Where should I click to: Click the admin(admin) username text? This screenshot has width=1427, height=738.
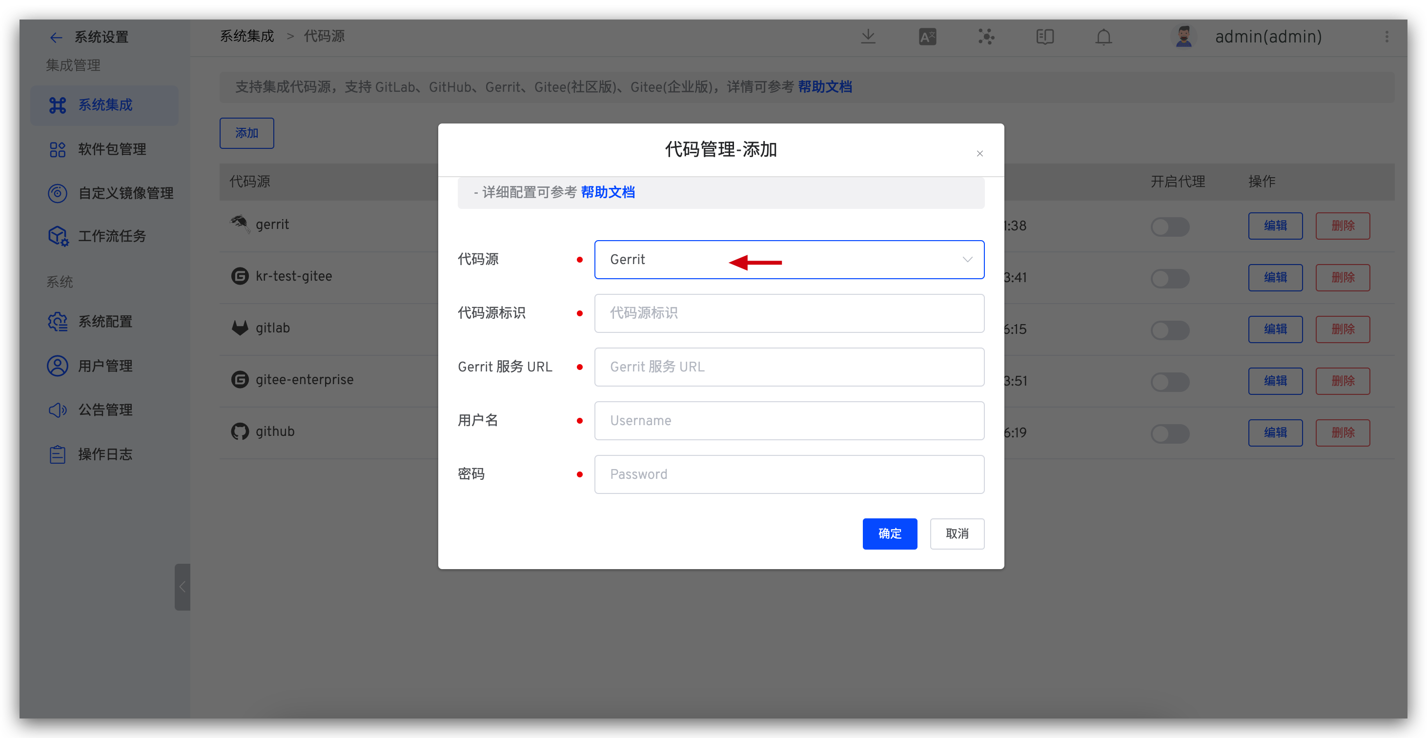point(1268,37)
